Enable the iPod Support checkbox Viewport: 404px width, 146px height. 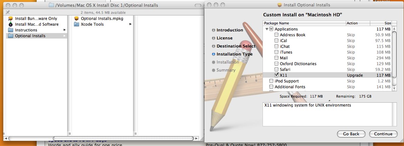coord(271,81)
